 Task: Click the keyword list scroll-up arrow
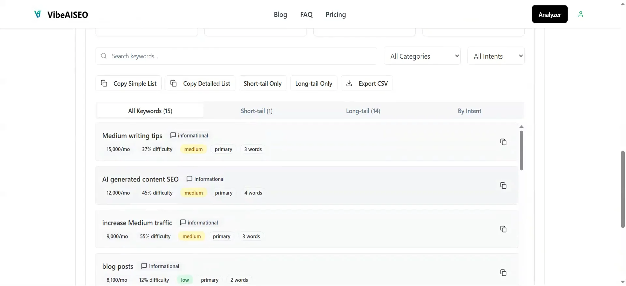click(x=521, y=127)
